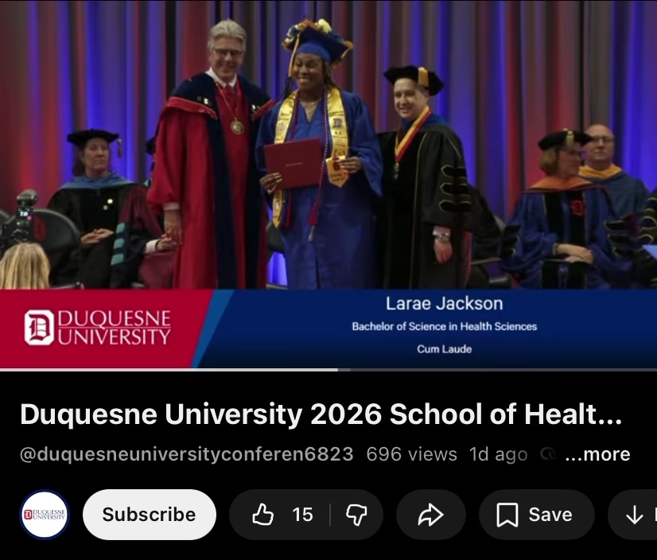Tap the Share arrow icon
The height and width of the screenshot is (560, 657).
coord(431,515)
